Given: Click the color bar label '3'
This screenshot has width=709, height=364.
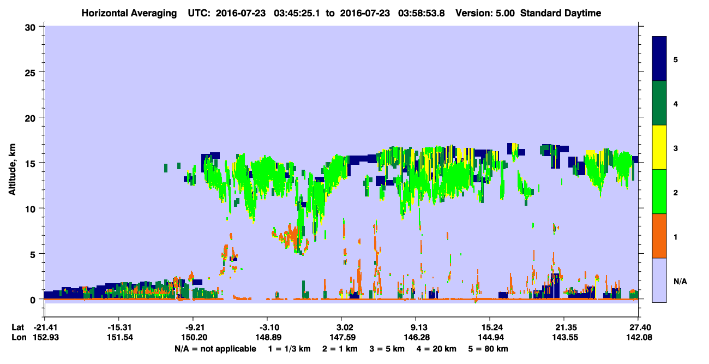Looking at the screenshot, I should click(x=676, y=147).
